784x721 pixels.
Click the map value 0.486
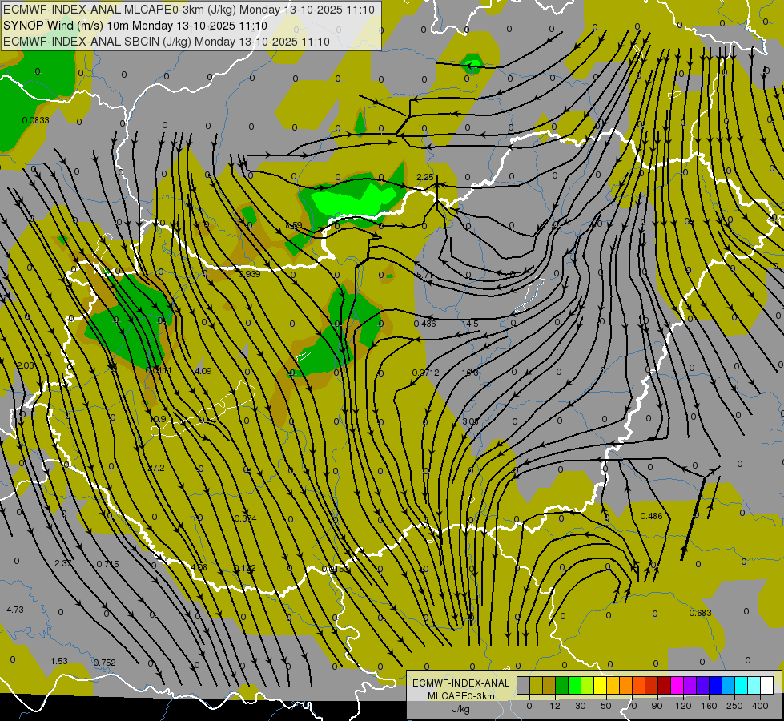click(x=652, y=516)
